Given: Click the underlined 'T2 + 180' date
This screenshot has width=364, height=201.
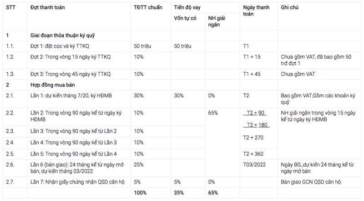Looking at the screenshot, I should (256, 125).
